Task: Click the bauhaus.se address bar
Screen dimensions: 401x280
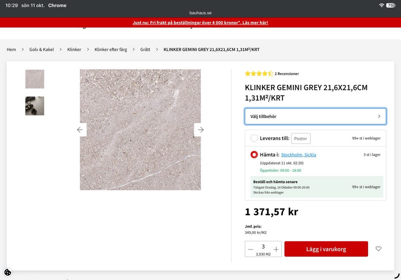Action: pyautogui.click(x=200, y=13)
